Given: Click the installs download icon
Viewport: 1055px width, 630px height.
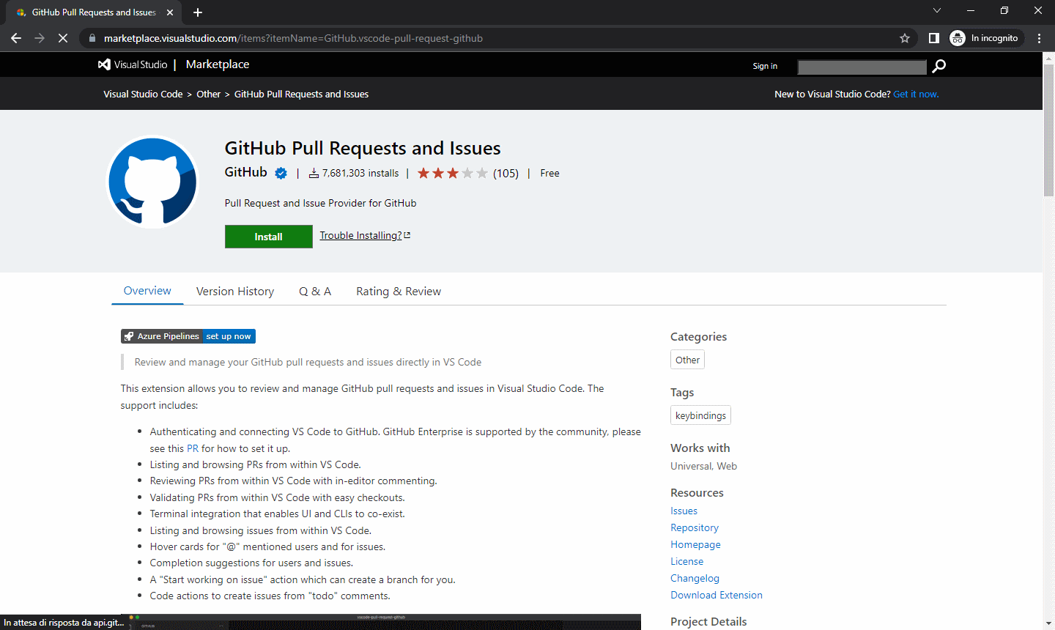Looking at the screenshot, I should [x=314, y=174].
